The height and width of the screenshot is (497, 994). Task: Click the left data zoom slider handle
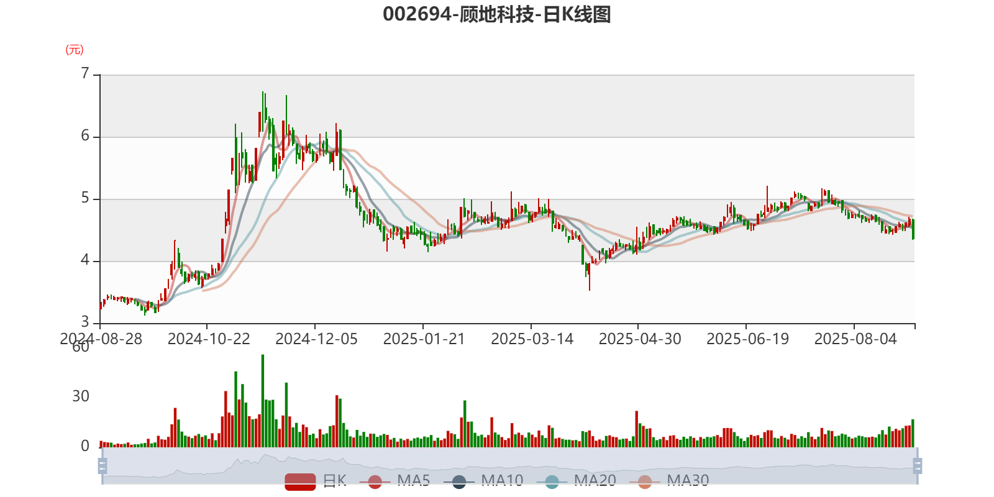click(x=103, y=466)
